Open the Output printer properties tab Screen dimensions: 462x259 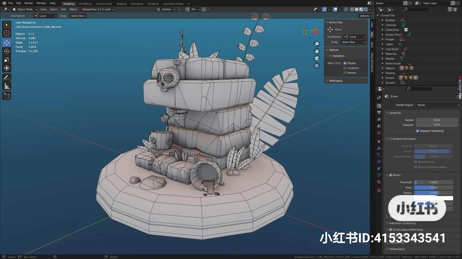coord(379,113)
